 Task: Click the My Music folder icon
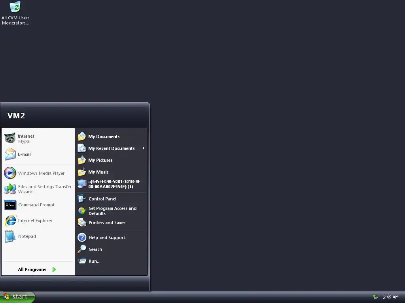[x=82, y=172]
